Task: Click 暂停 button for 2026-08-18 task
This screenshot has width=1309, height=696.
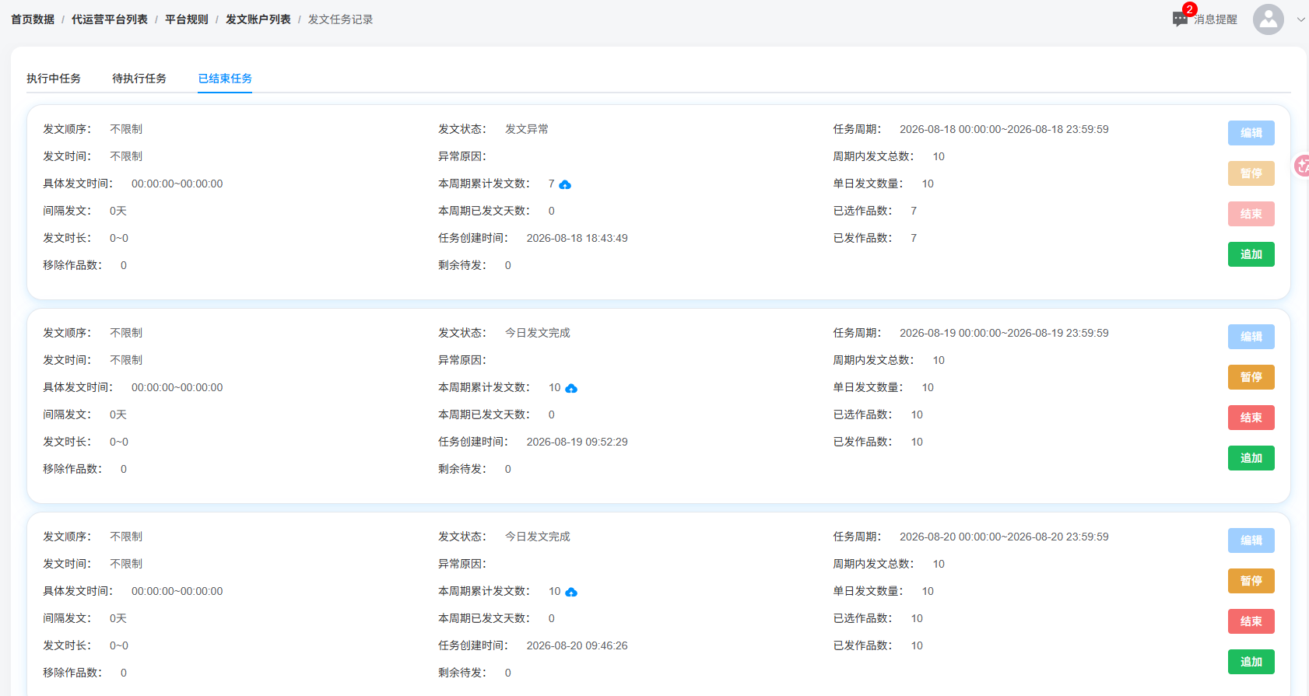Action: click(1251, 173)
